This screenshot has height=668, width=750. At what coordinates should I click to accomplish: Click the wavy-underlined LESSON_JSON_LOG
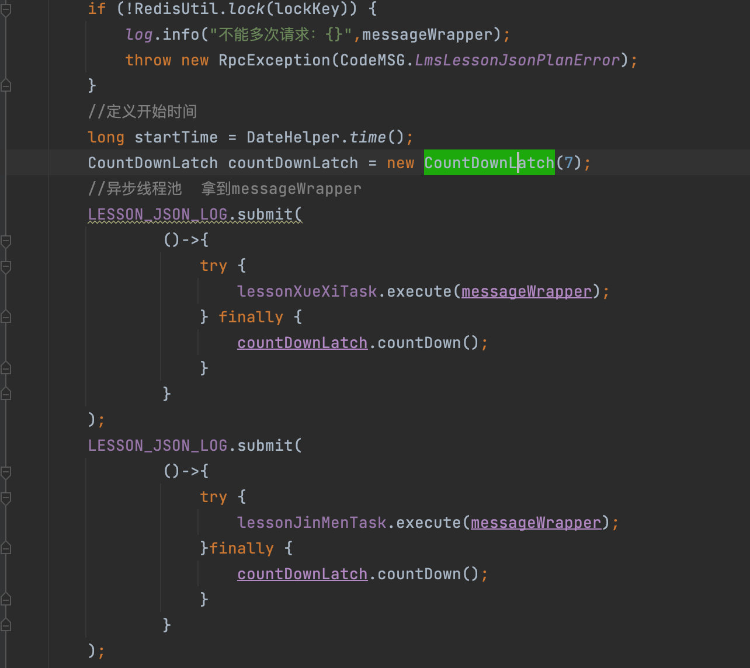point(158,214)
